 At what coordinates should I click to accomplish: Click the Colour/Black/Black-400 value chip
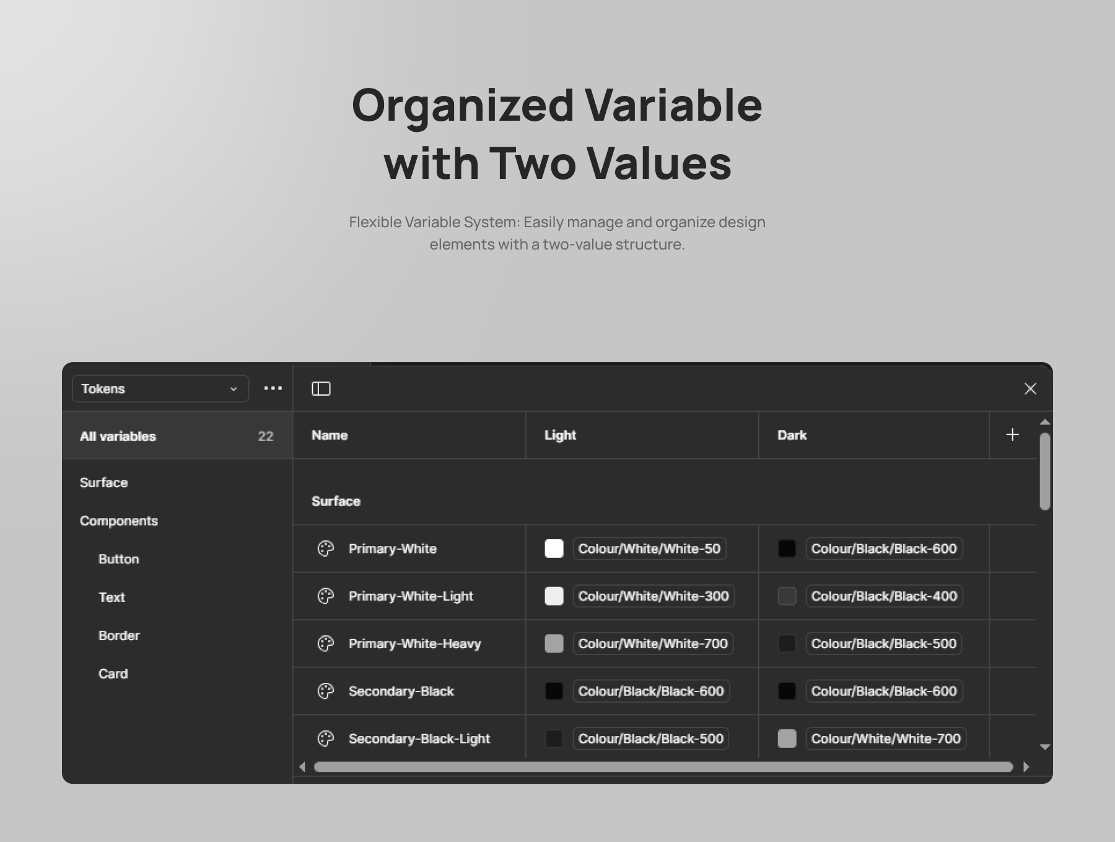click(x=884, y=596)
